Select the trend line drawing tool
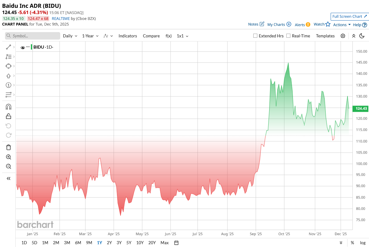 click(8, 47)
